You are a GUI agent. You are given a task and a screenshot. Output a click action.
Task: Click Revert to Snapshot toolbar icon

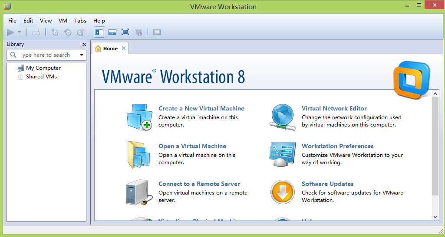(68, 32)
